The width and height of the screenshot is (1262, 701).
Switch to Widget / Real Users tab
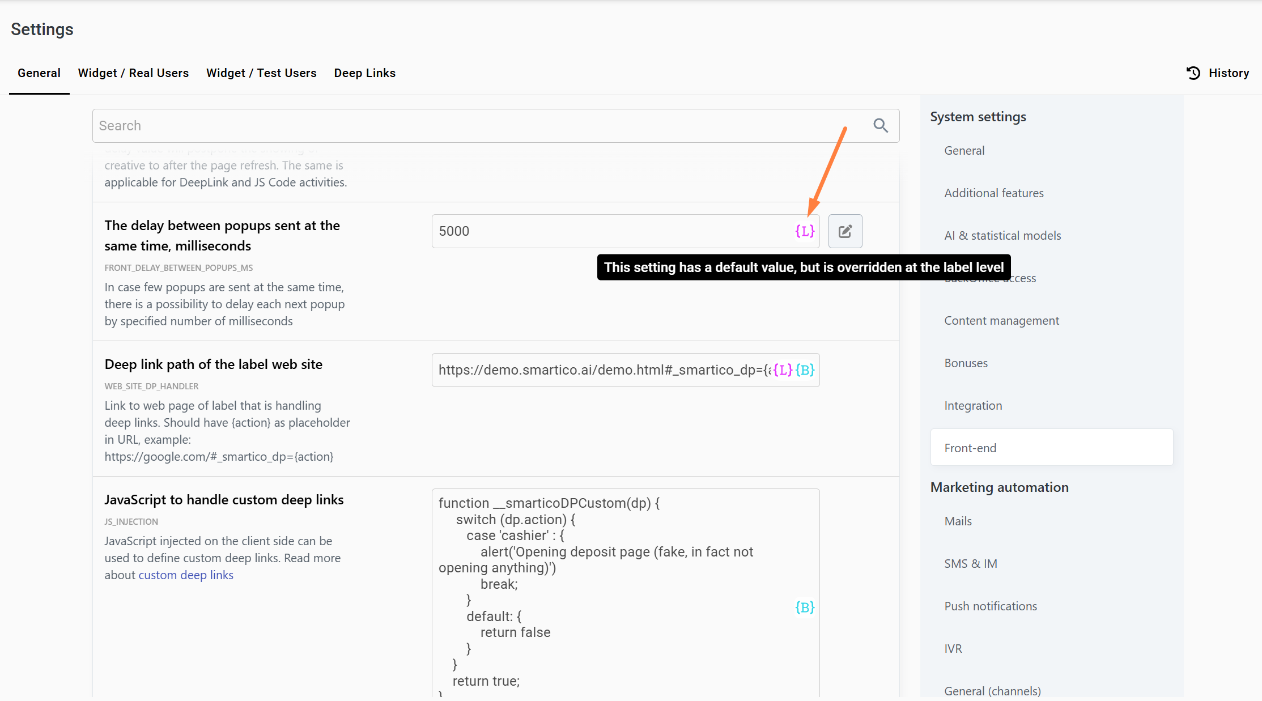click(133, 73)
